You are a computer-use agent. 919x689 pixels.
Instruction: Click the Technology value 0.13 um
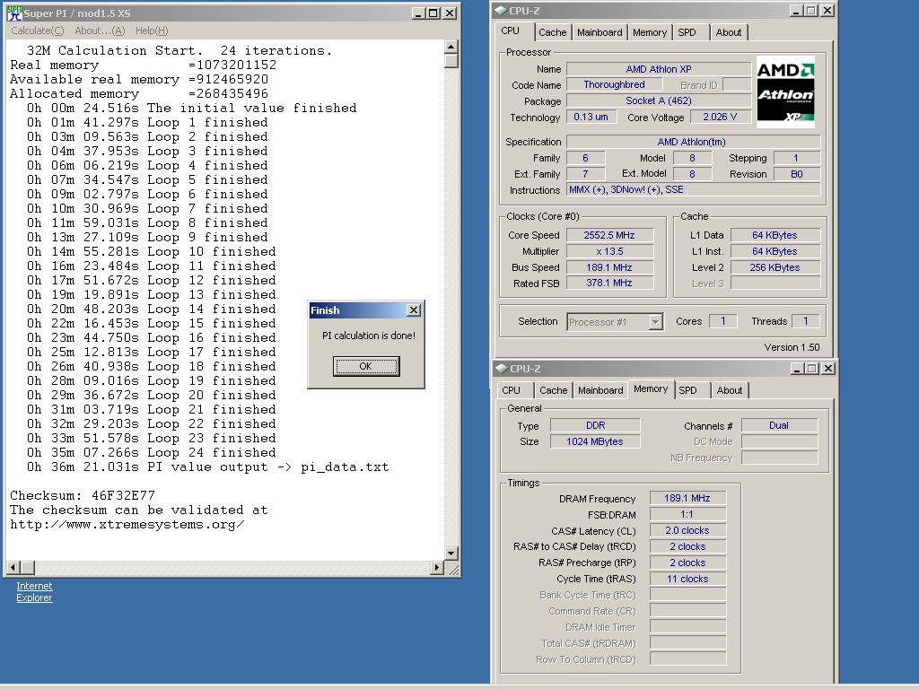[x=591, y=118]
